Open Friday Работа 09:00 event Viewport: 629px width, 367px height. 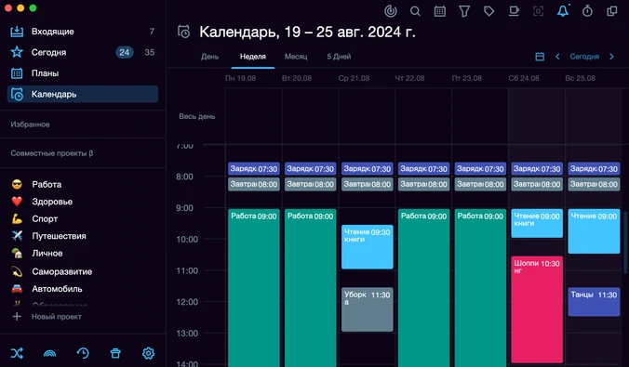pyautogui.click(x=480, y=288)
